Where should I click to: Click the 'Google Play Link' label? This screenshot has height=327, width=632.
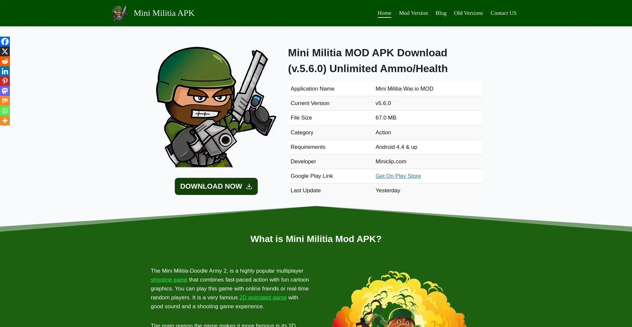[x=312, y=176]
